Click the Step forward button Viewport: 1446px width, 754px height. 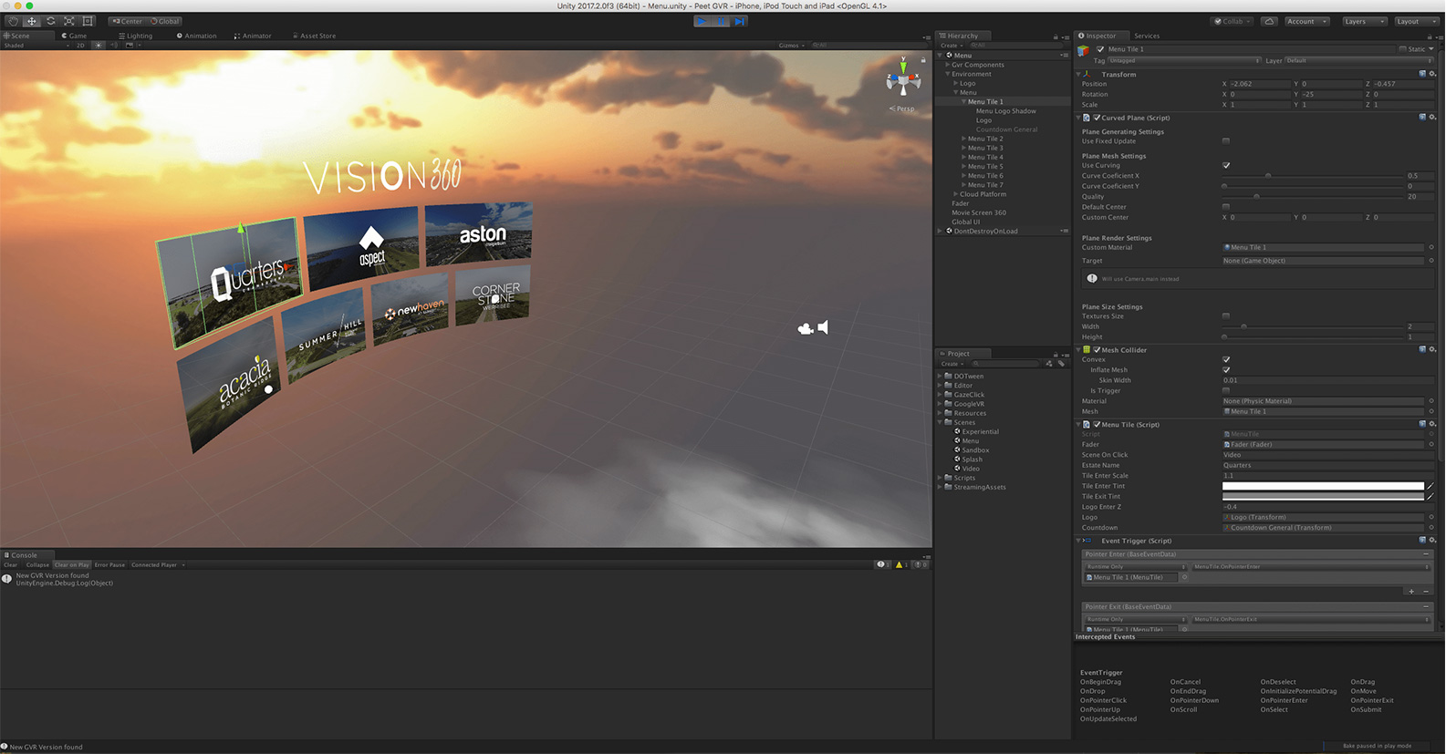click(x=740, y=21)
